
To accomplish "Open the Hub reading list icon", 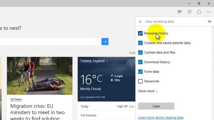I will (180, 12).
